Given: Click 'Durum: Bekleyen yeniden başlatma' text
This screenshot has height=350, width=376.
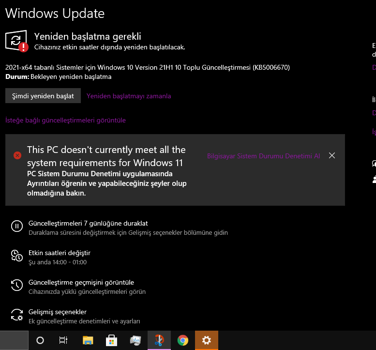Looking at the screenshot, I should [x=58, y=77].
